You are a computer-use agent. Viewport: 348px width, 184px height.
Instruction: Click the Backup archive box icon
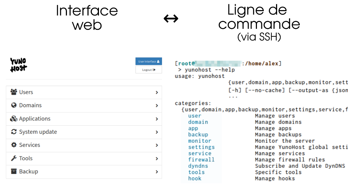[x=14, y=171]
